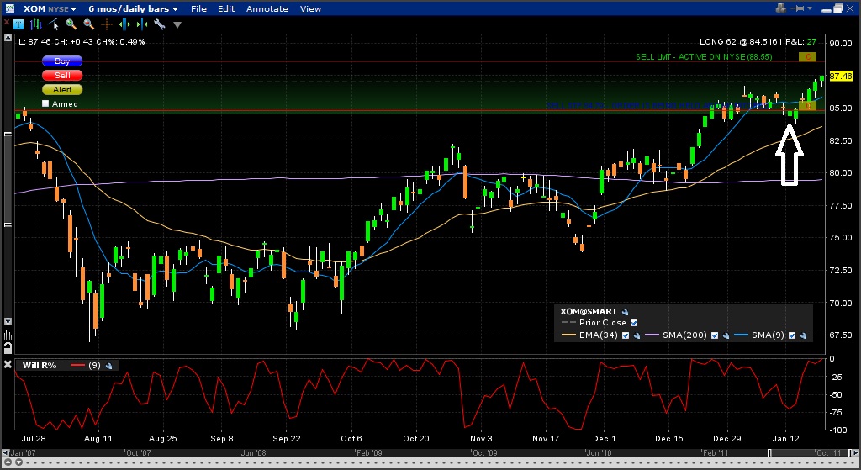861x470 pixels.
Task: Click the L: 87.46 quote readout
Action: pos(82,42)
